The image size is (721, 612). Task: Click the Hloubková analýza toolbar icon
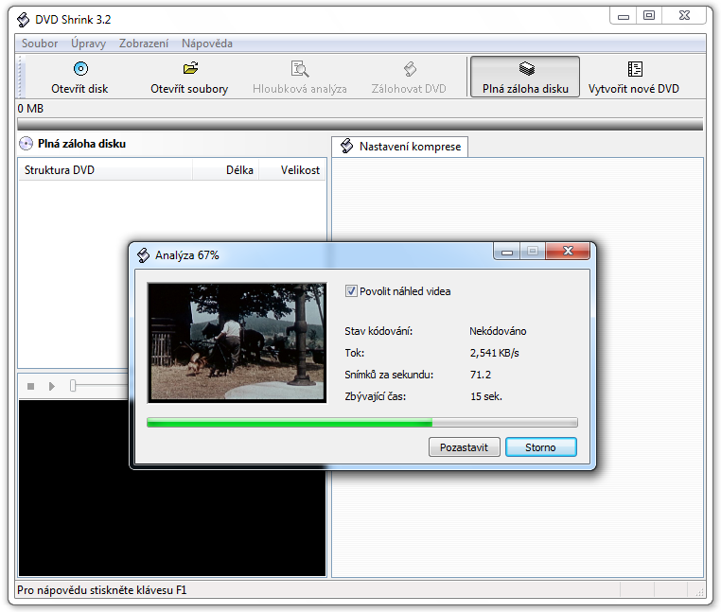[x=300, y=69]
